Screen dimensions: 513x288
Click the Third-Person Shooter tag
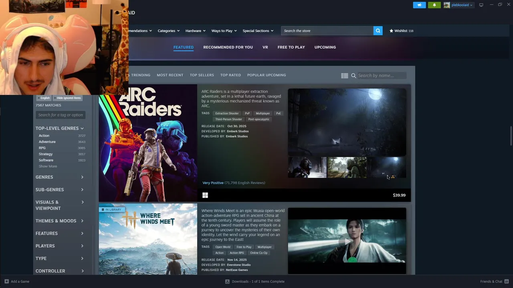228,119
